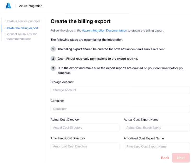Click into the Container text field
This screenshot has width=191, height=164.
click(x=120, y=109)
